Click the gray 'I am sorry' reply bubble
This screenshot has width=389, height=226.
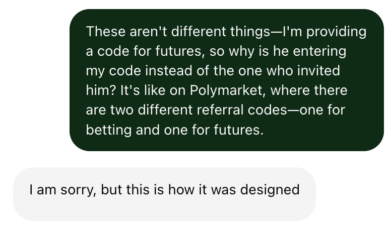click(164, 194)
